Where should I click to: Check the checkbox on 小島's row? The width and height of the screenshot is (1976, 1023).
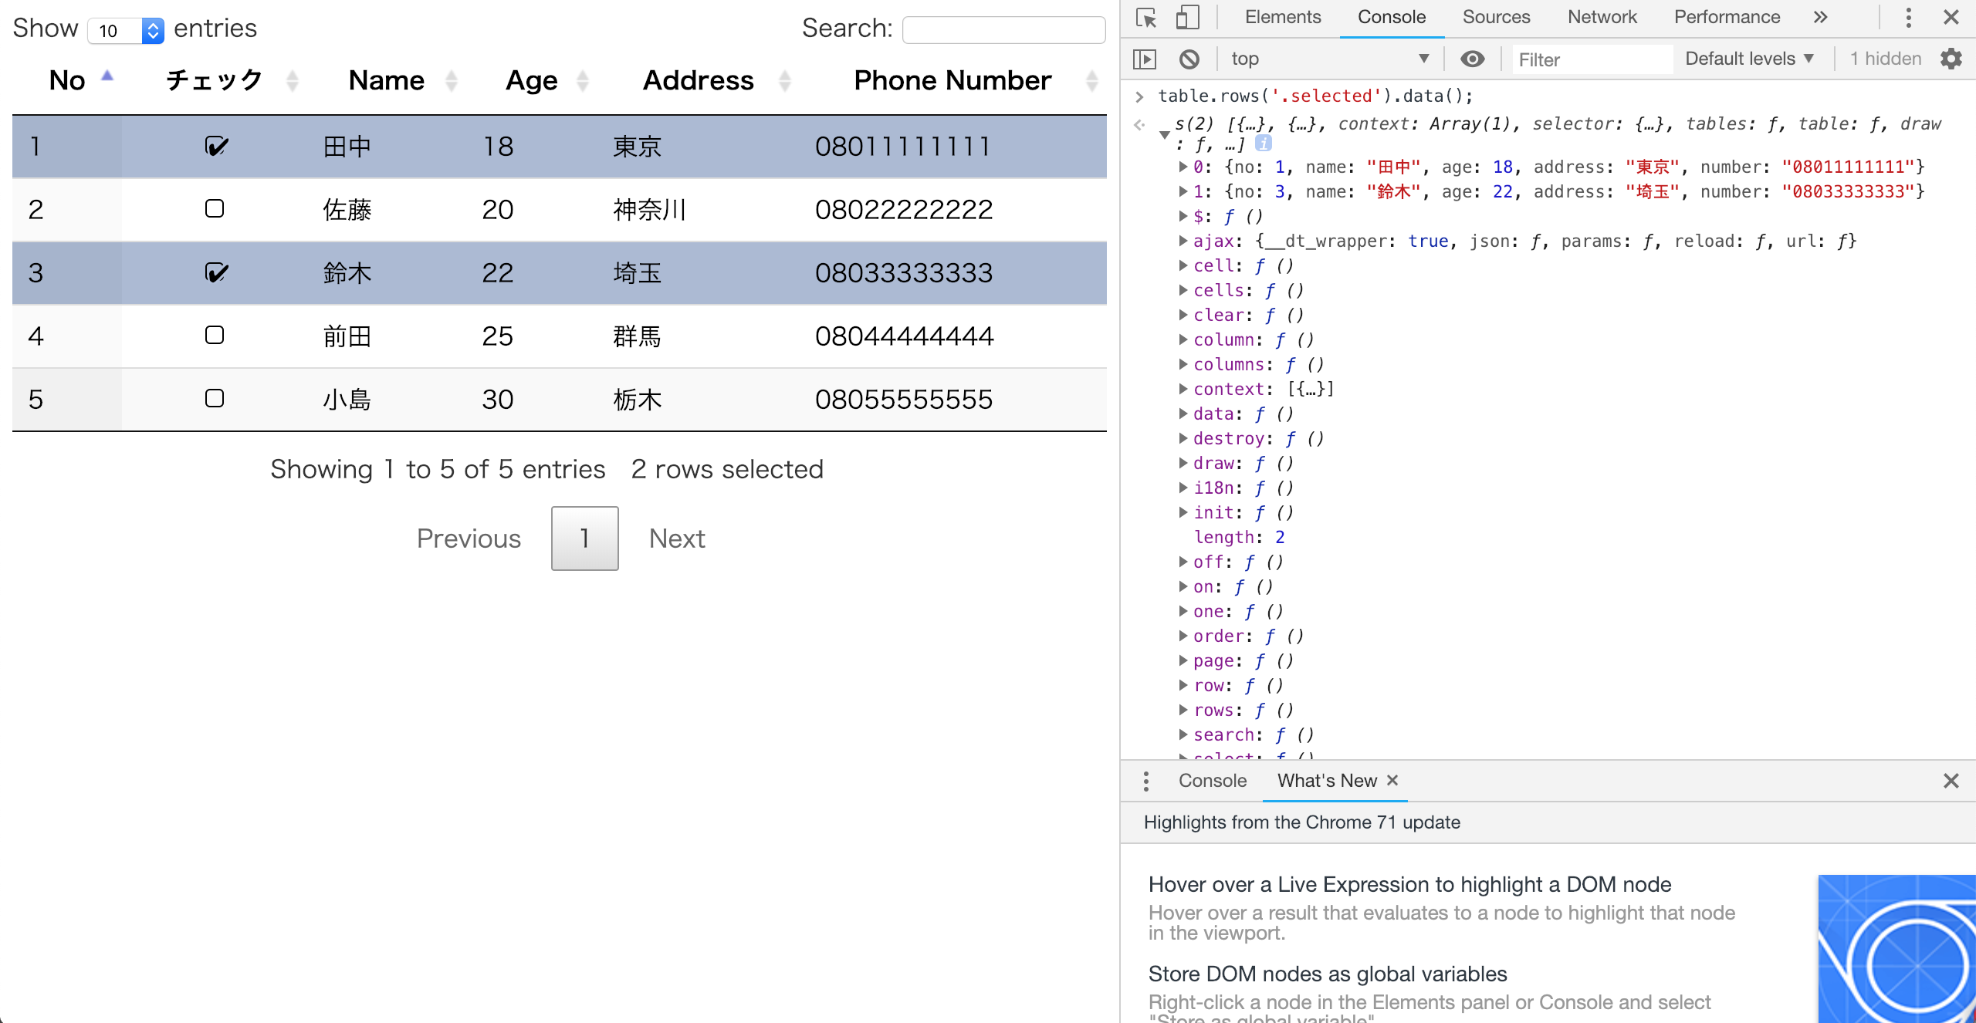click(215, 398)
